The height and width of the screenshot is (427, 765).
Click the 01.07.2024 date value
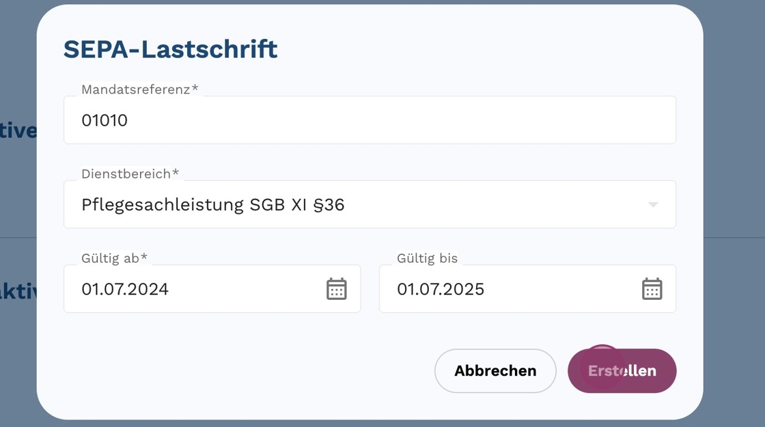pyautogui.click(x=125, y=289)
